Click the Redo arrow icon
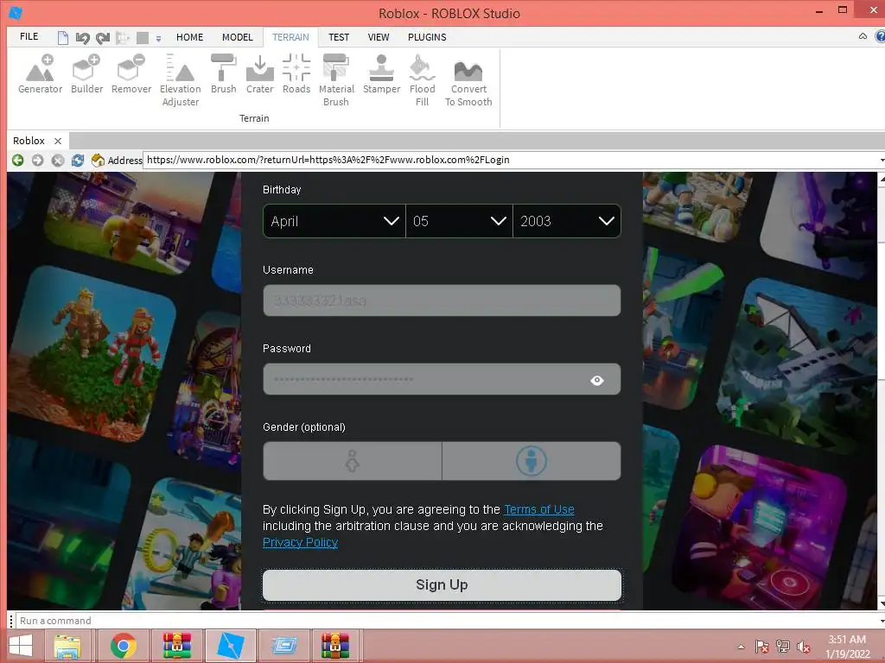885x663 pixels. point(103,38)
